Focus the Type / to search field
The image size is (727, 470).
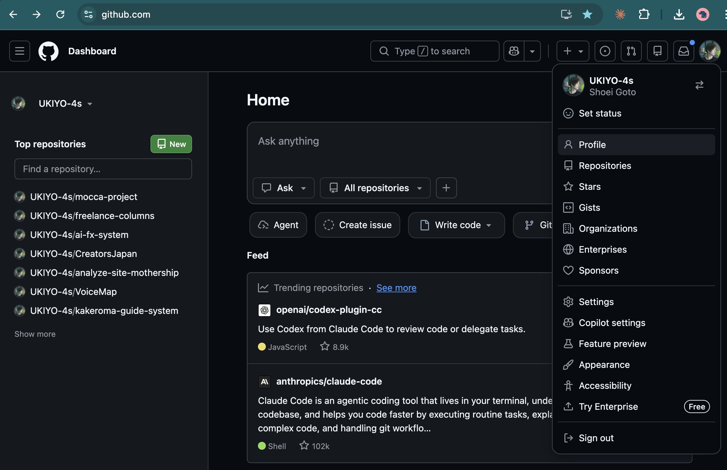coord(435,51)
